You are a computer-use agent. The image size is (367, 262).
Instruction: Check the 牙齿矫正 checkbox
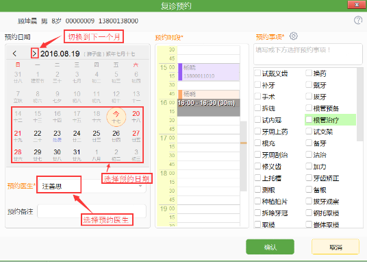tap(309, 178)
